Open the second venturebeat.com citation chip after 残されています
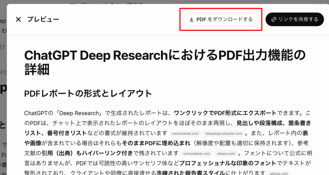 pyautogui.click(x=196, y=154)
